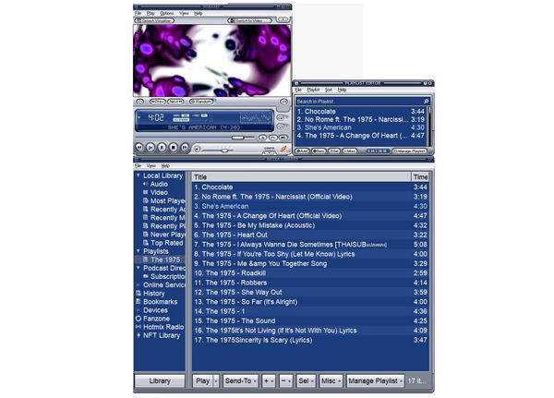Click the Title column header
This screenshot has width=554, height=398.
302,177
